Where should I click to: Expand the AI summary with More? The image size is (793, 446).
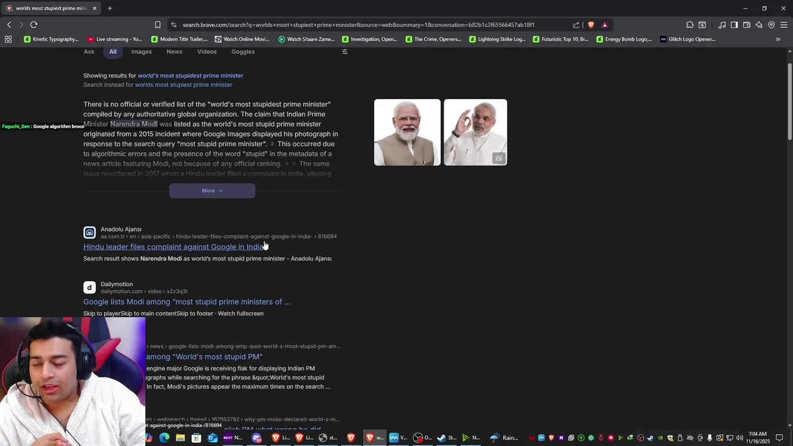[212, 191]
